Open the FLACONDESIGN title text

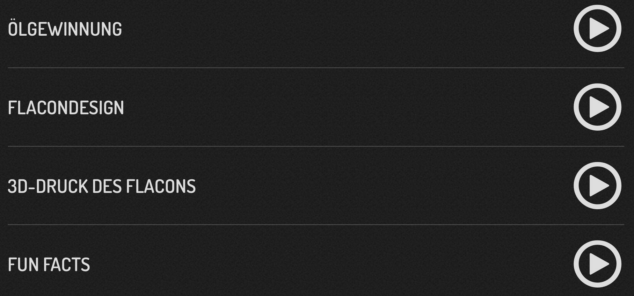(x=66, y=108)
